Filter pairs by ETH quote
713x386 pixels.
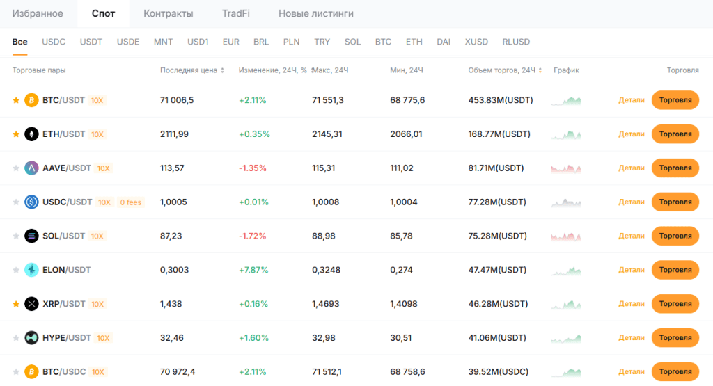[x=414, y=42]
